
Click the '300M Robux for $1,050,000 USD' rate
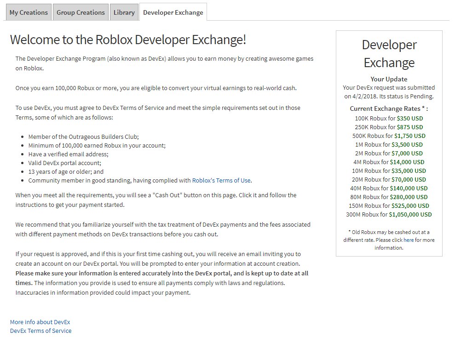click(x=389, y=214)
